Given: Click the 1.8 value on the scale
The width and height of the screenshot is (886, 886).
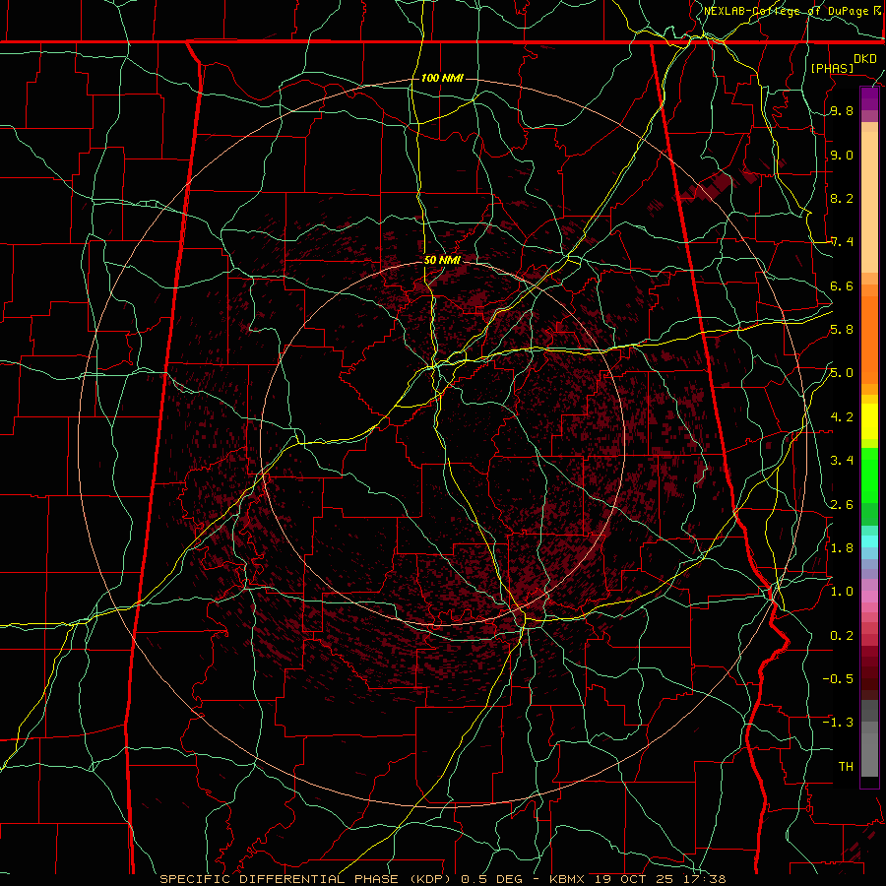Looking at the screenshot, I should click(x=842, y=548).
